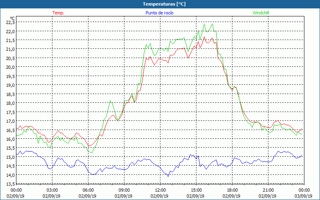Click the °C unit label on axis
Viewport: 320px width, 200px height.
click(12, 18)
